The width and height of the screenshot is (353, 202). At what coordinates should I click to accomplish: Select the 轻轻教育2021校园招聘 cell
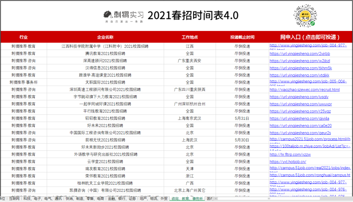pos(105,118)
